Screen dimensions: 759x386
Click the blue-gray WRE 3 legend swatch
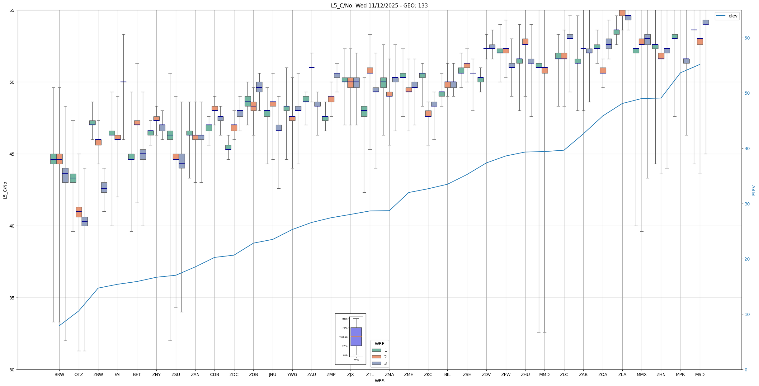pyautogui.click(x=376, y=363)
